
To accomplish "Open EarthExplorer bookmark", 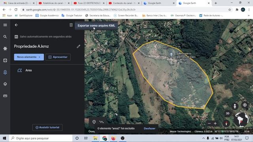I will (x=24, y=15).
